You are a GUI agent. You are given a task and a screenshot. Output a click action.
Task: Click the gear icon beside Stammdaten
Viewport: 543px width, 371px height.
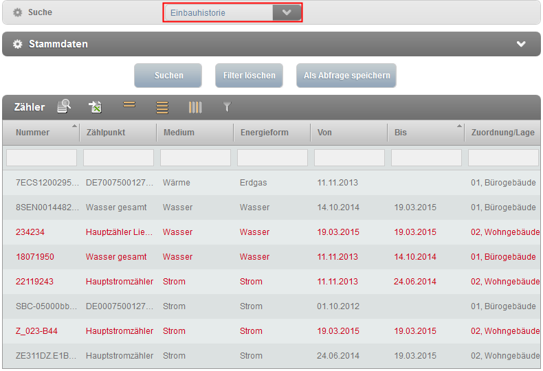18,44
